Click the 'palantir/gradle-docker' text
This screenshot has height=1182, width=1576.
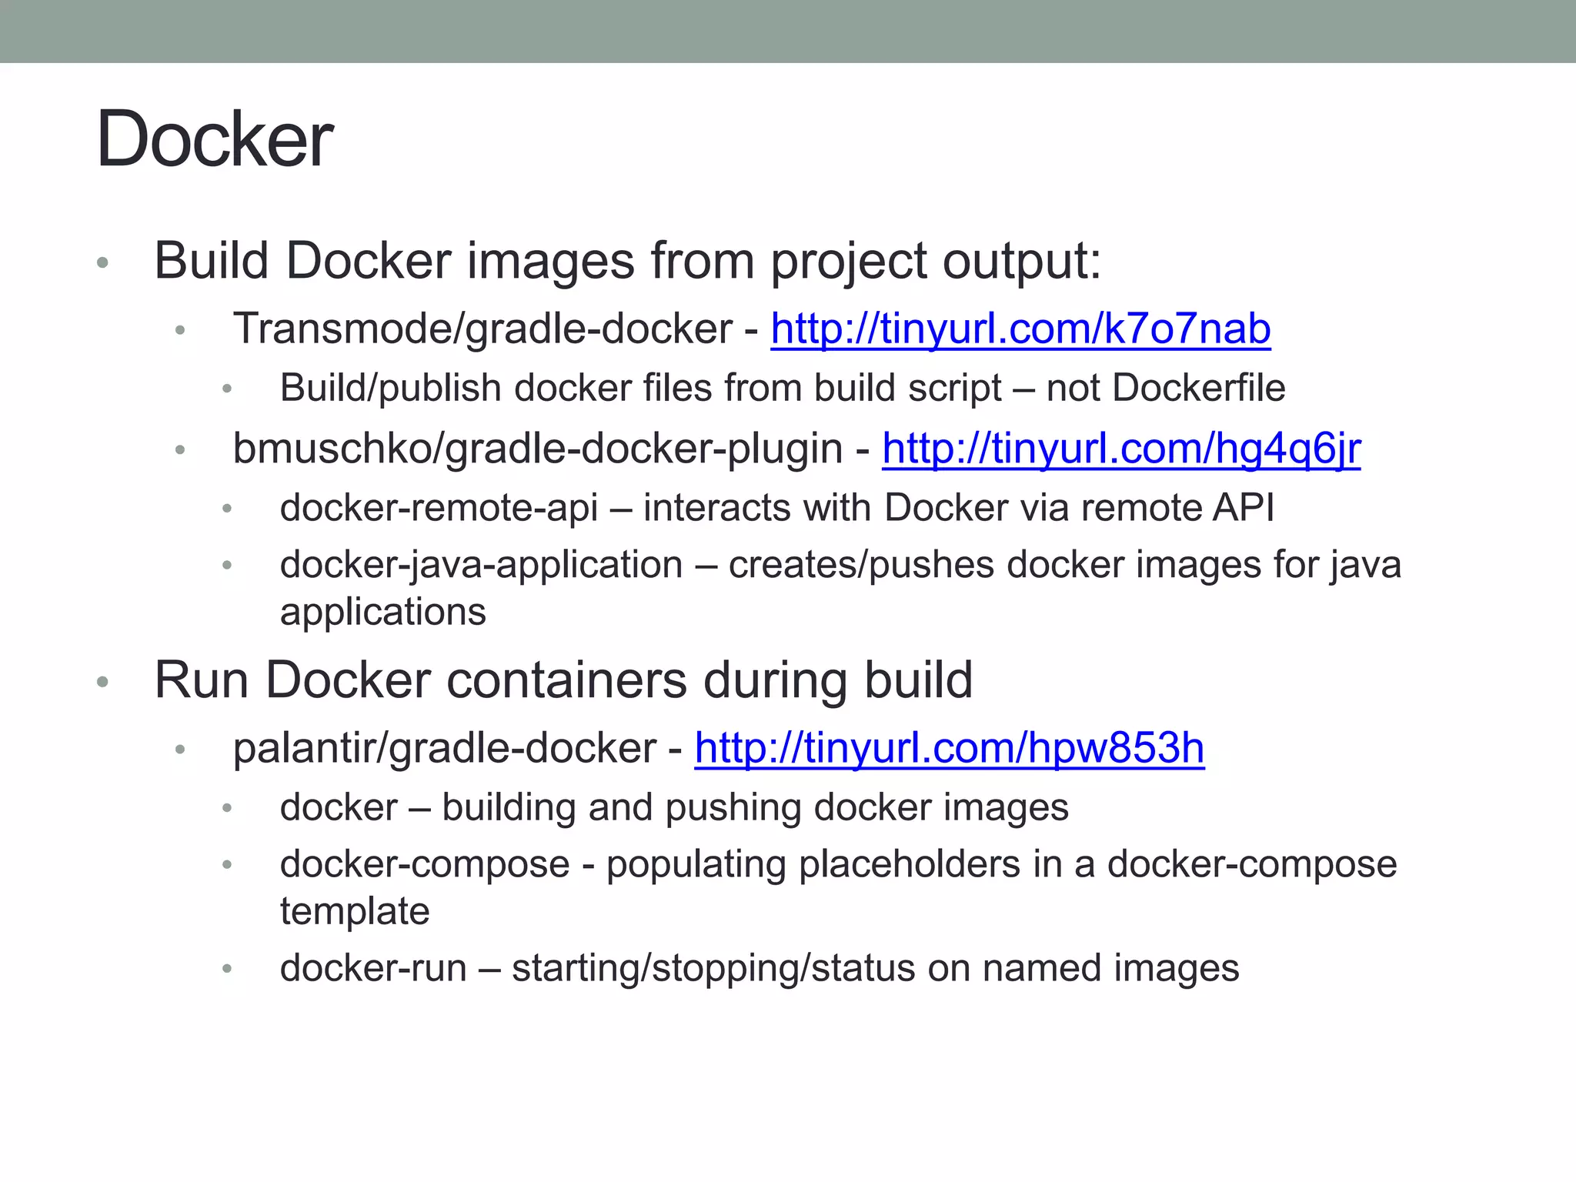pyautogui.click(x=445, y=748)
